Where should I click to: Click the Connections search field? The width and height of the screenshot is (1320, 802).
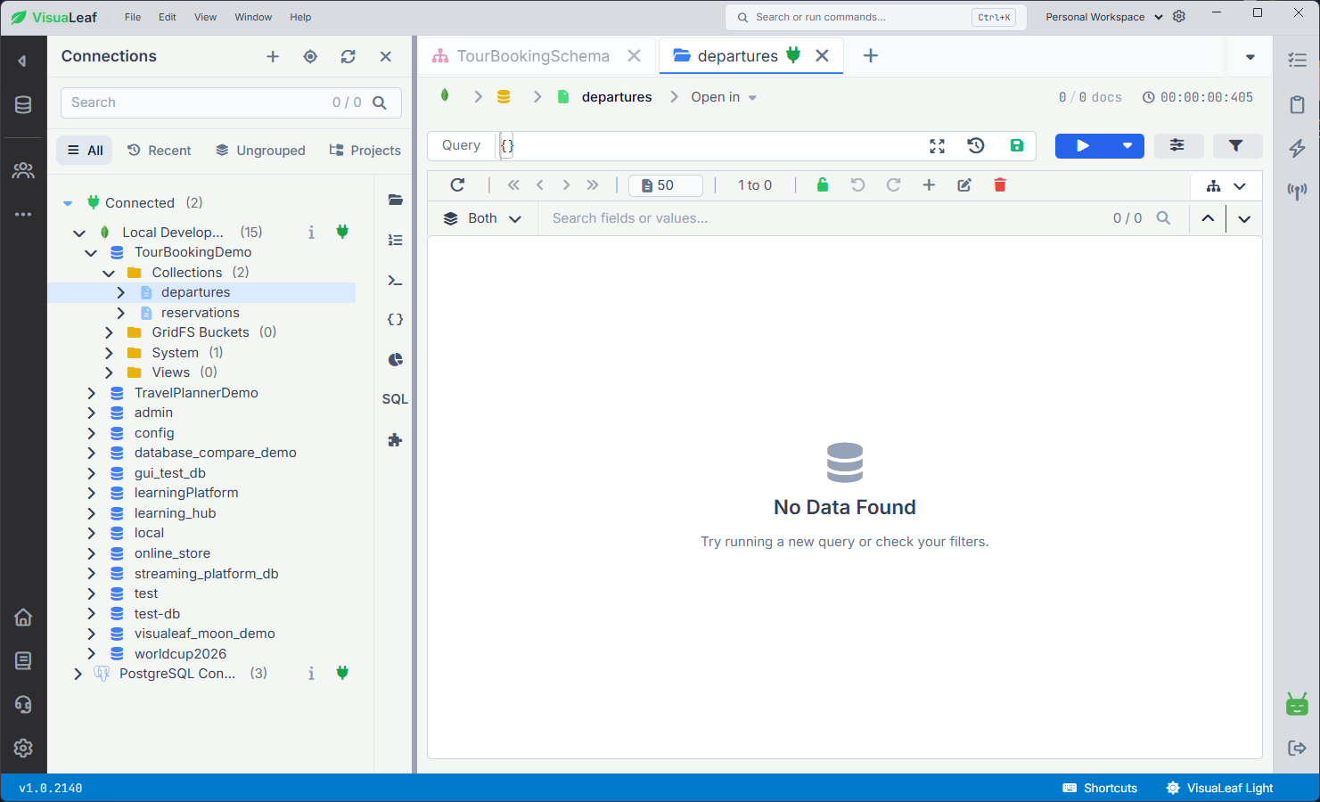(x=231, y=102)
